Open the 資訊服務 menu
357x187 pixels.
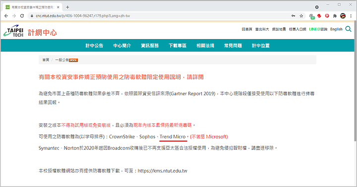(150, 46)
